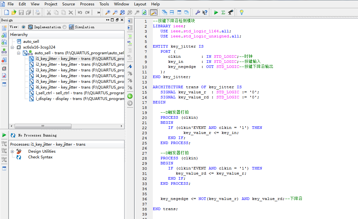Click the Tile Horizontally windows icon

point(172,12)
